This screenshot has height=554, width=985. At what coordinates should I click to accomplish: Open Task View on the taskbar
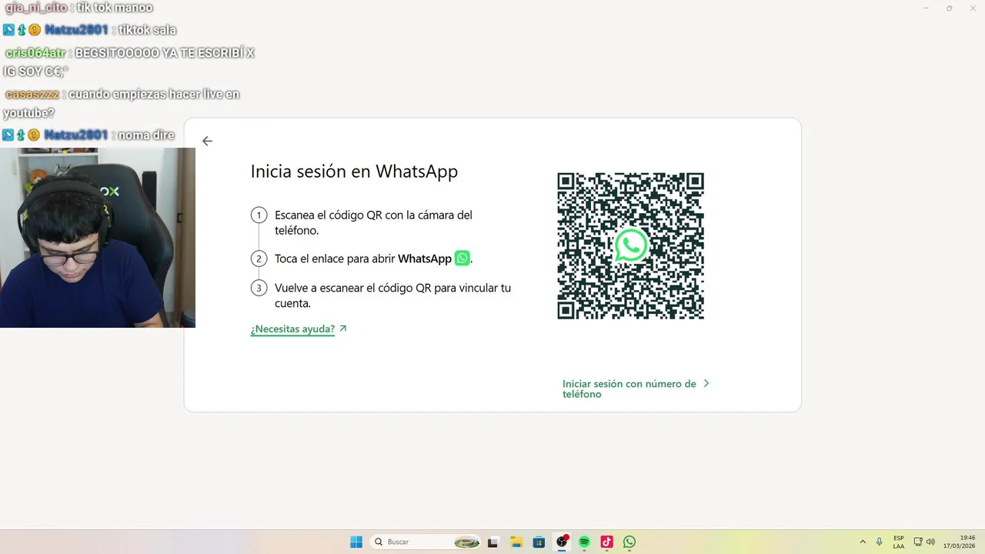pos(493,542)
